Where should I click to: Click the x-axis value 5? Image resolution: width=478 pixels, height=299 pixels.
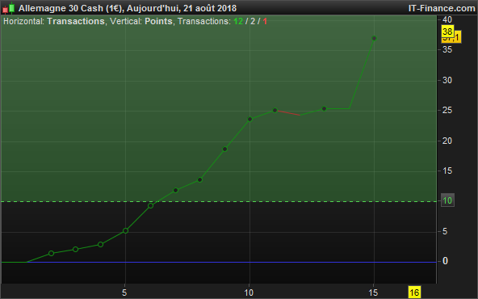pos(124,293)
